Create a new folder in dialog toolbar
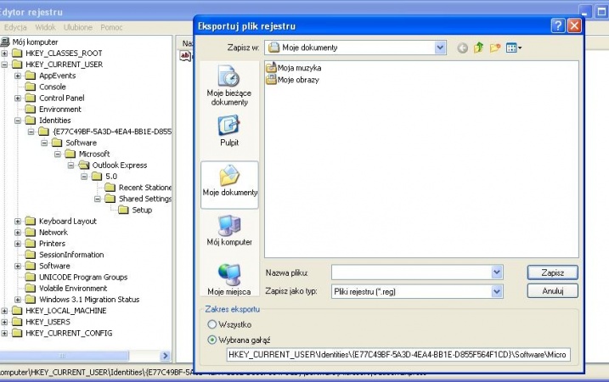The width and height of the screenshot is (609, 382). point(495,48)
